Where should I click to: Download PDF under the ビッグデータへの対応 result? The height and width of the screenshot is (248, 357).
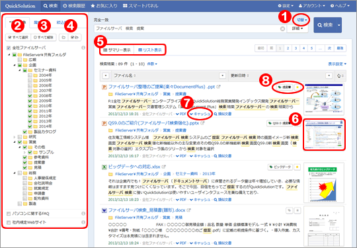181,200
